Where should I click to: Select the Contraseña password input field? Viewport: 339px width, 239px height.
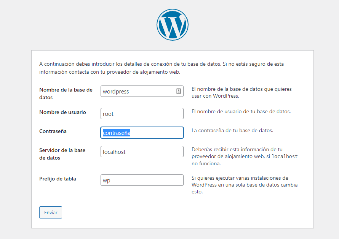(142, 133)
